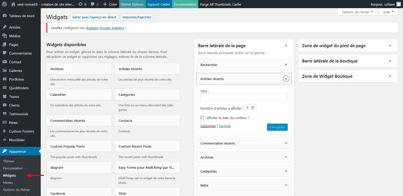Viewport: 403px width, 196px height.
Task: Open the Thèmes submenu item
Action: [9, 161]
